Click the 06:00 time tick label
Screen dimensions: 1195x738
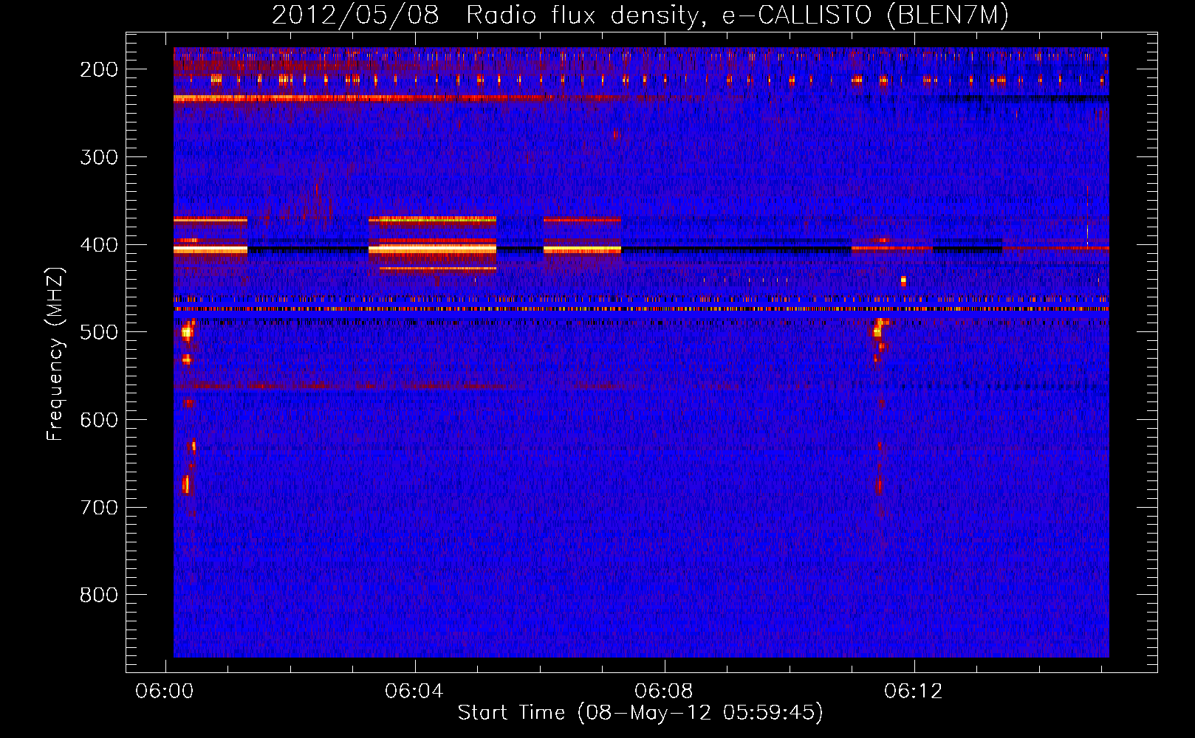[x=164, y=691]
